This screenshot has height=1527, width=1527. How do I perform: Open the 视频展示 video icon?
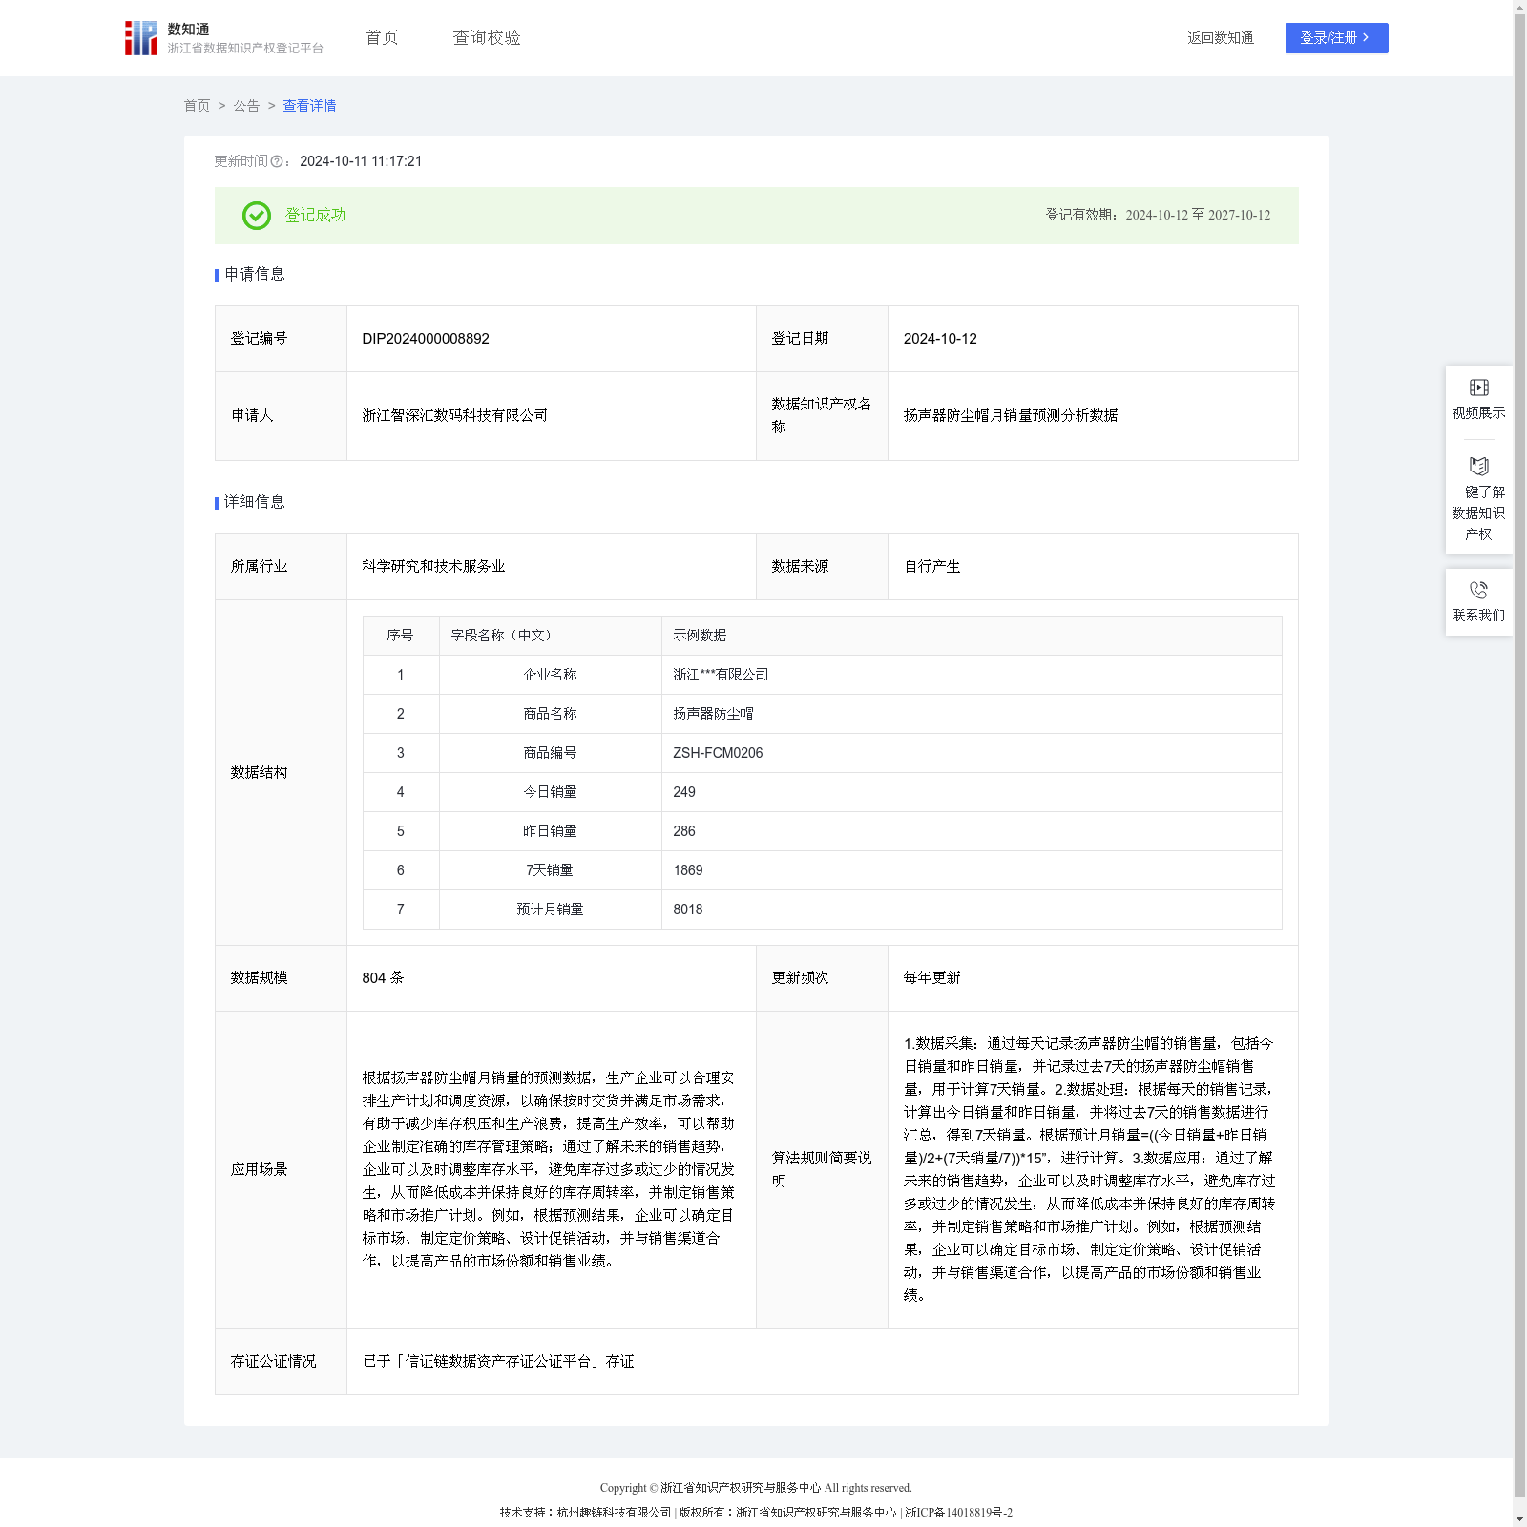click(x=1478, y=387)
